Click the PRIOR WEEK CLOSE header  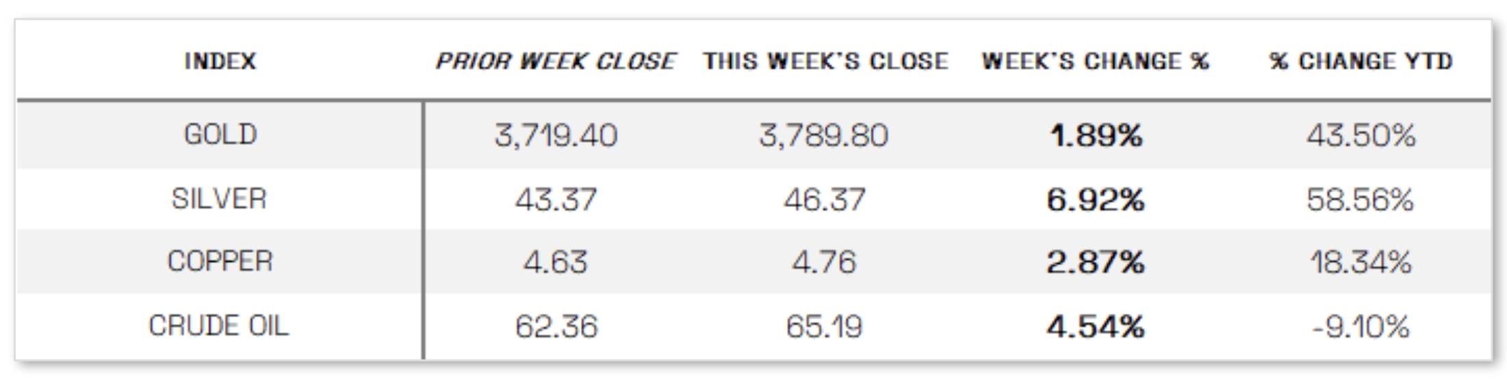pyautogui.click(x=555, y=62)
